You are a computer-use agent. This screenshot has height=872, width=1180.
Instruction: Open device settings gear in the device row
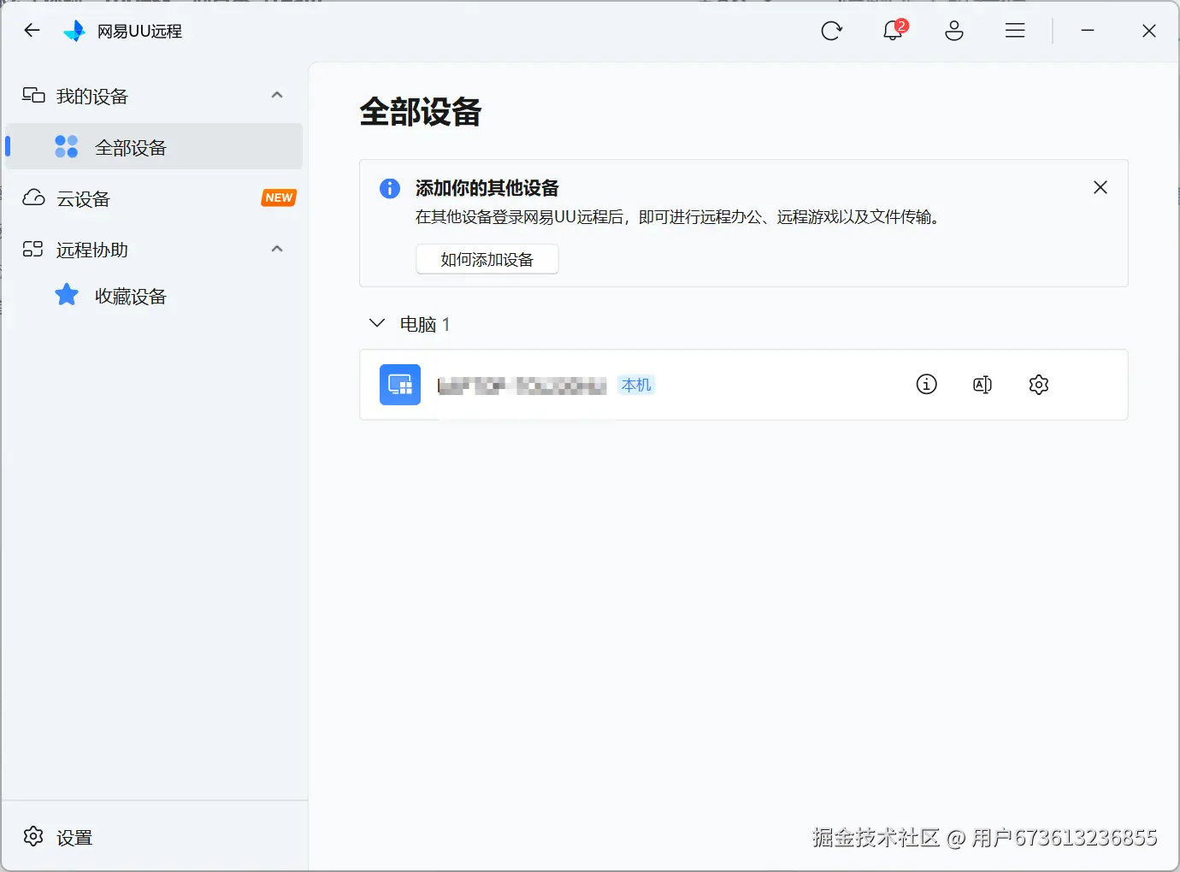coord(1039,385)
